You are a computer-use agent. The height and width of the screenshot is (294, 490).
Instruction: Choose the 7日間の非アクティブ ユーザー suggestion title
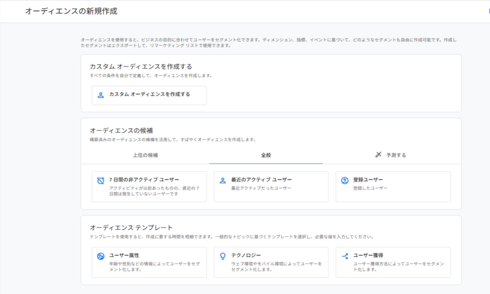[x=144, y=180]
